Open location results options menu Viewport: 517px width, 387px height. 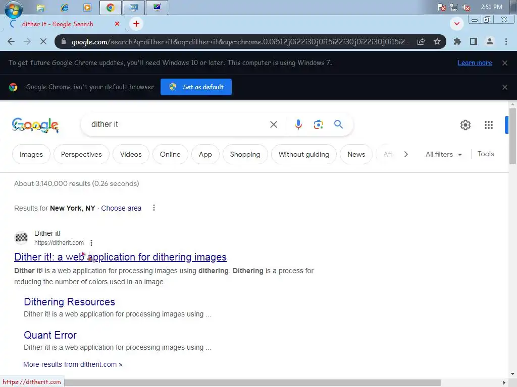pos(154,208)
